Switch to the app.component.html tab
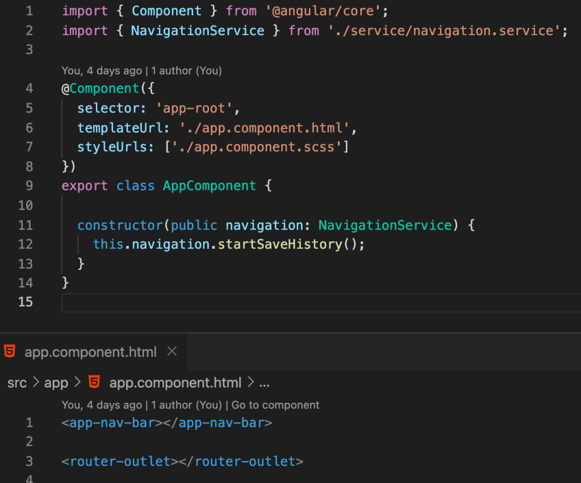Viewport: 581px width, 483px height. pyautogui.click(x=90, y=352)
